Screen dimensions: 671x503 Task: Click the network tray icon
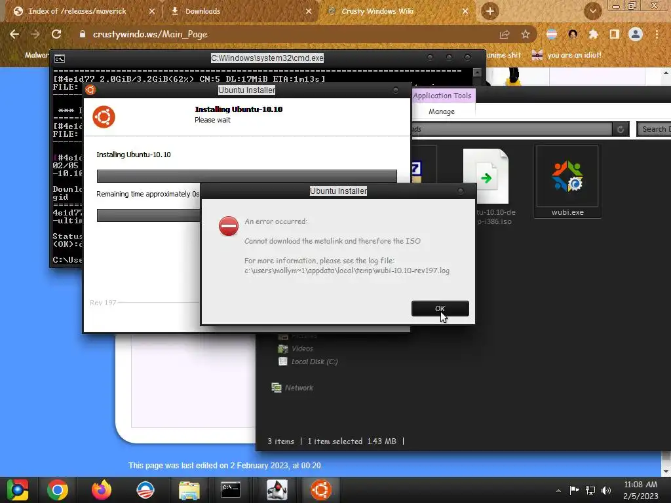click(590, 490)
